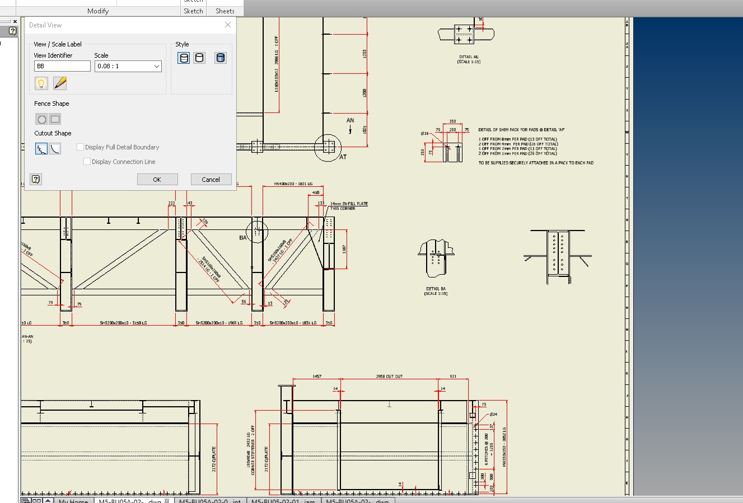Click the edit view label pencil icon

point(60,83)
